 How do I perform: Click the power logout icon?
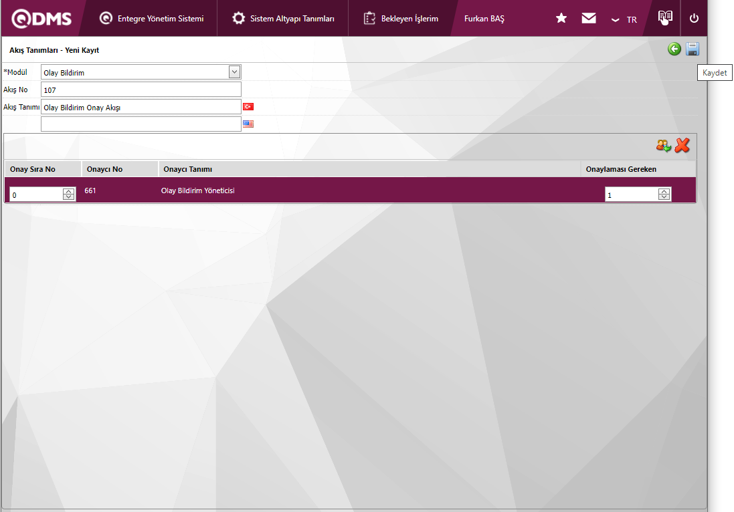point(694,18)
